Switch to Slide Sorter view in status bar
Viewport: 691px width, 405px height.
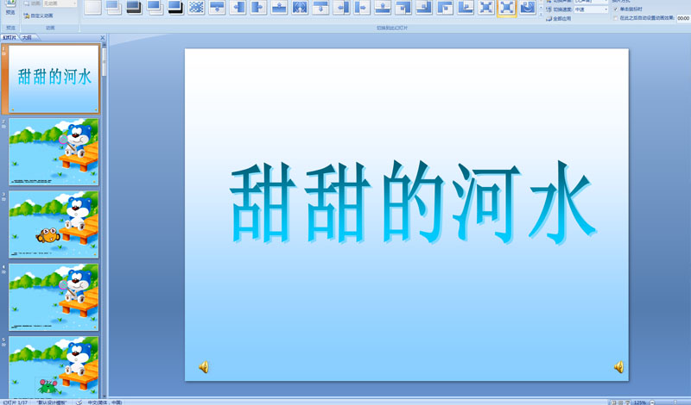[x=620, y=402]
